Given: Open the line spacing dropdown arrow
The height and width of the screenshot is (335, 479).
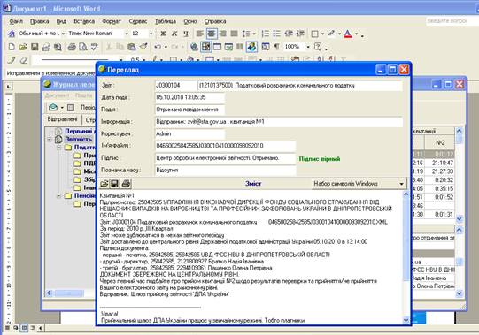Looking at the screenshot, I should pos(254,34).
